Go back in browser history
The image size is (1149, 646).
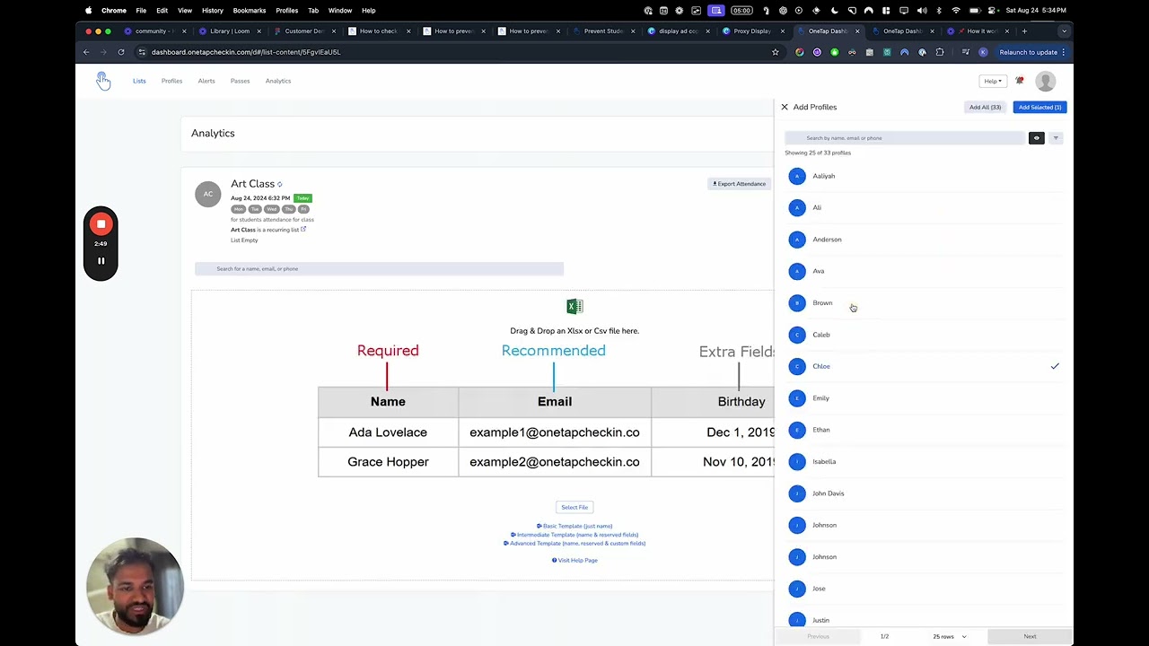click(x=86, y=52)
